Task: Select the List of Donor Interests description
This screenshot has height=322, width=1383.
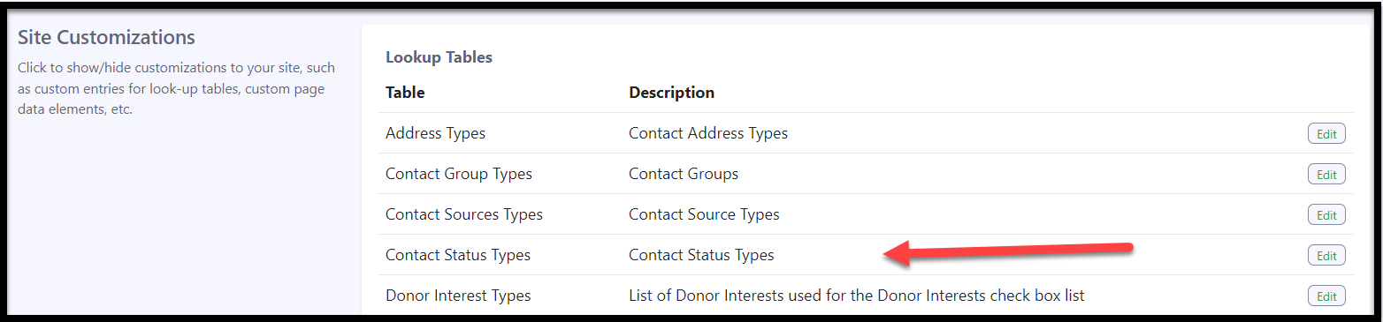Action: (857, 296)
